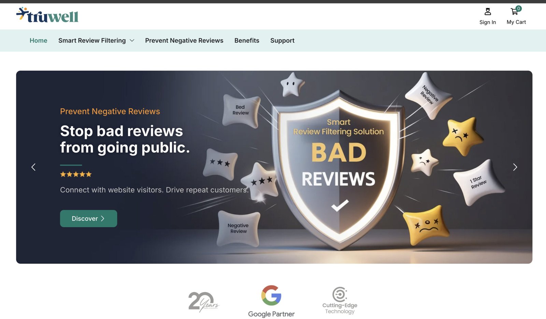Open the My Cart shopping cart icon
Viewport: 546px width, 319px height.
click(x=514, y=12)
